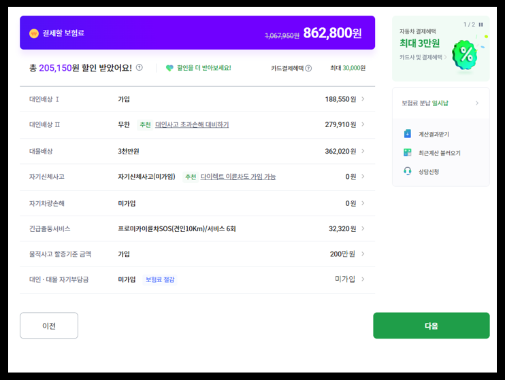The width and height of the screenshot is (505, 380).
Task: Follow the 다이렉트 이륜차도 가입 가능 link
Action: point(238,177)
